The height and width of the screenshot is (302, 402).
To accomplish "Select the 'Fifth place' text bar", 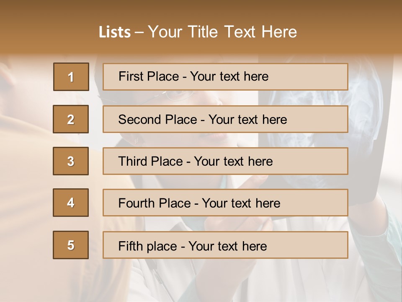I will coord(225,245).
